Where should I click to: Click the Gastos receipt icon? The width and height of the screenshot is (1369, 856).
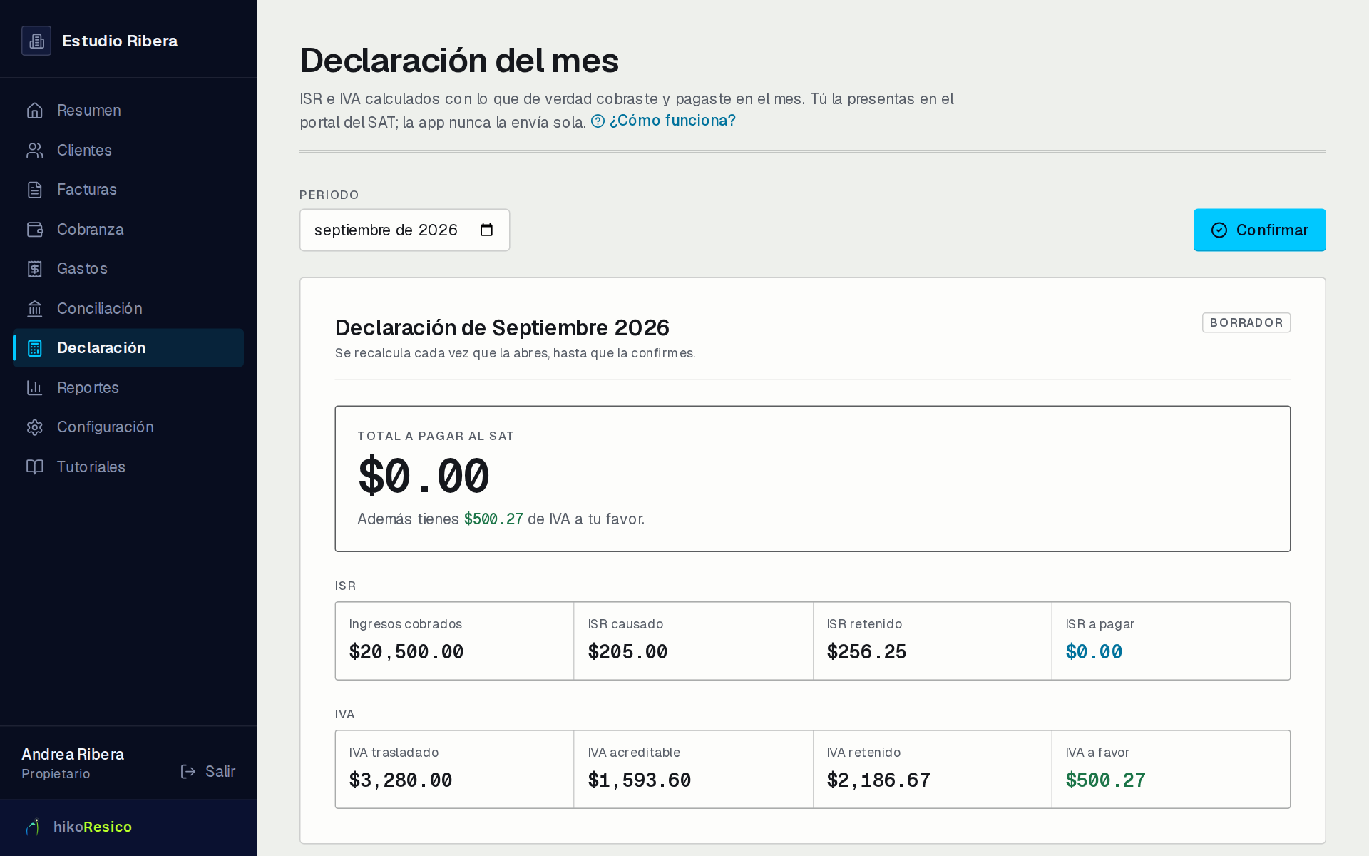35,269
